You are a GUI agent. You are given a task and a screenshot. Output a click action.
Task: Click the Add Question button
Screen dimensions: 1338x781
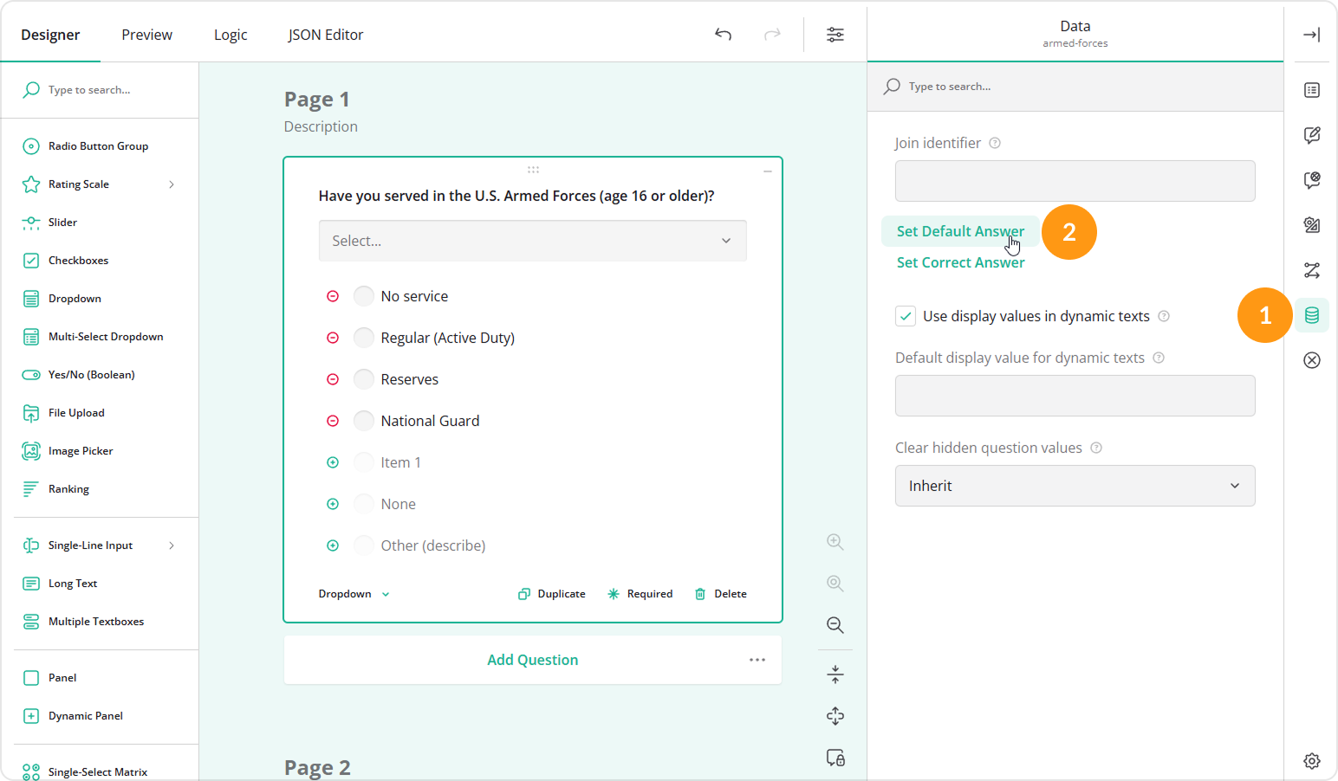(532, 659)
